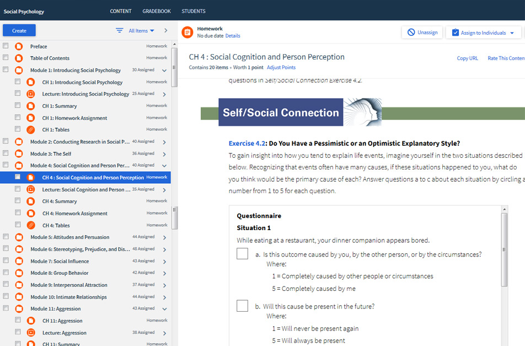
Task: Tick the Module 3: The Self checkbox
Action: pyautogui.click(x=6, y=153)
